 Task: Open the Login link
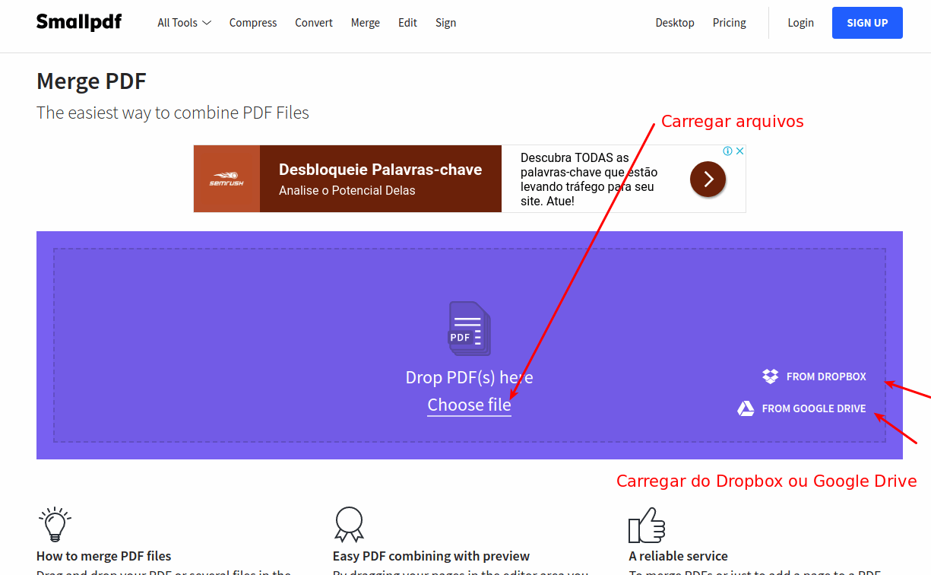(x=800, y=23)
